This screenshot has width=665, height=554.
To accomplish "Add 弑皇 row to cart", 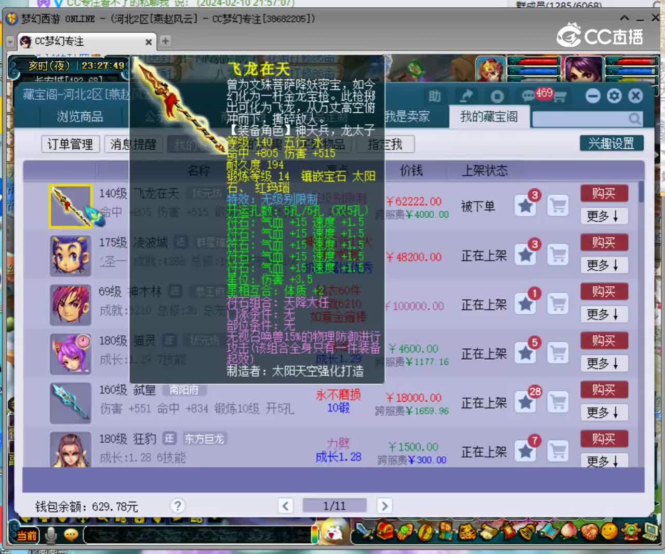I will coord(558,402).
